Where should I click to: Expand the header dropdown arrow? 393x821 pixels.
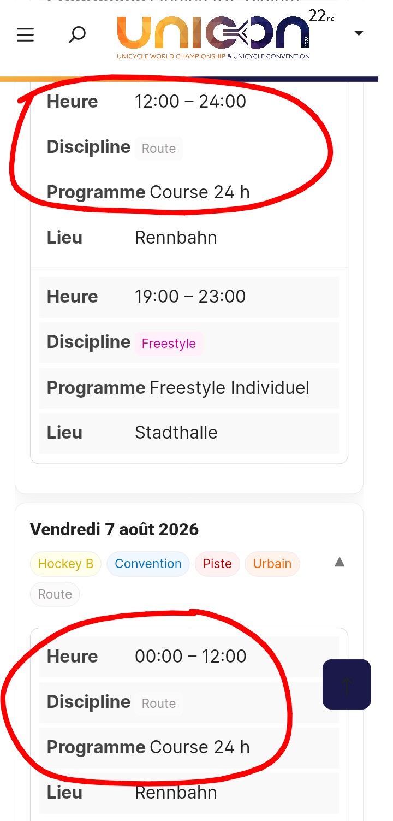pos(359,33)
